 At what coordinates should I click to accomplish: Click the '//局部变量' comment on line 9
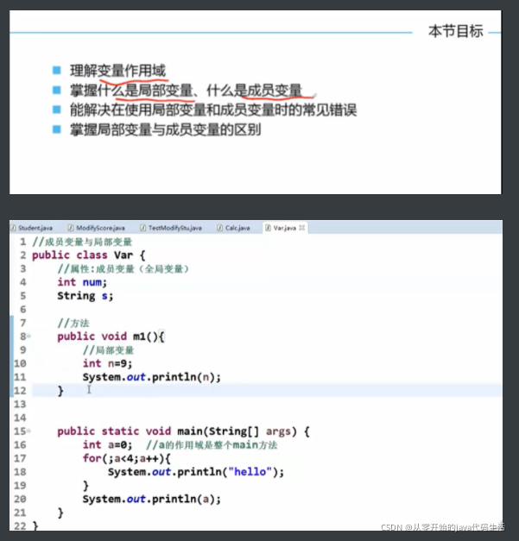(x=108, y=350)
